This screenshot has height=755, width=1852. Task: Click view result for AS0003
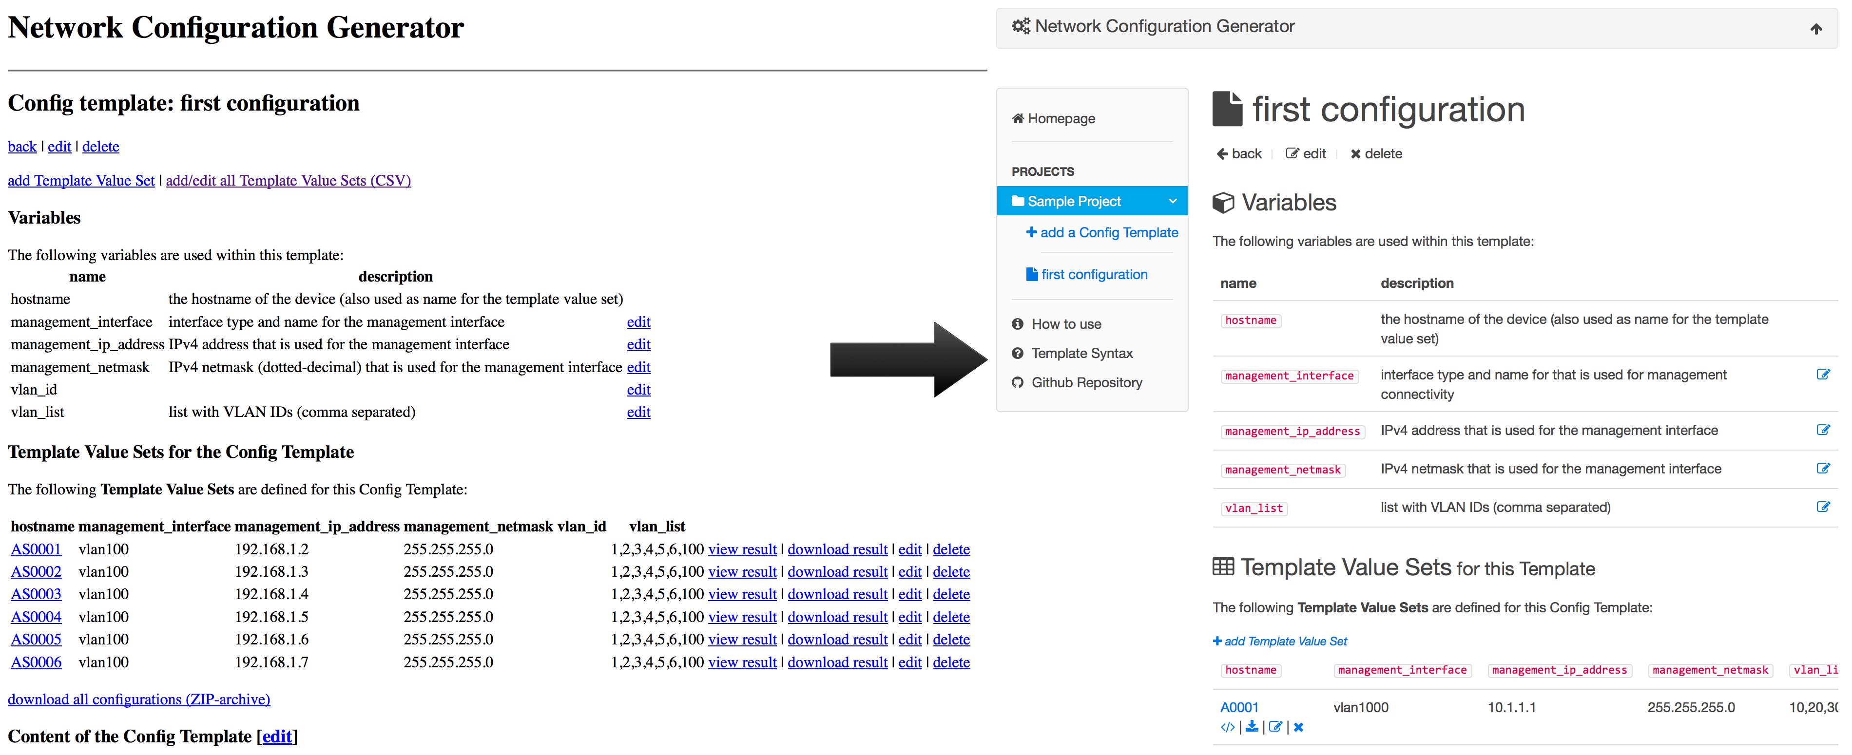[742, 594]
